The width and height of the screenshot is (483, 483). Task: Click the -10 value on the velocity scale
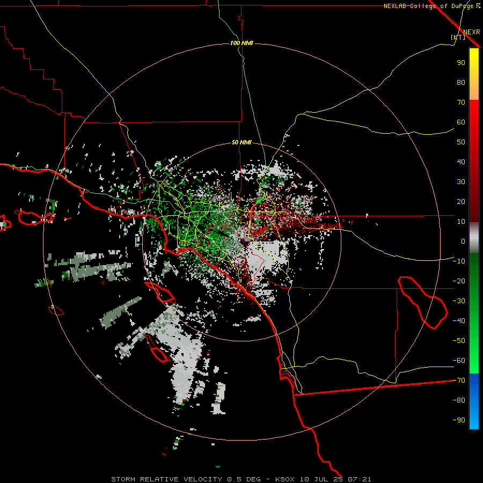coord(459,261)
